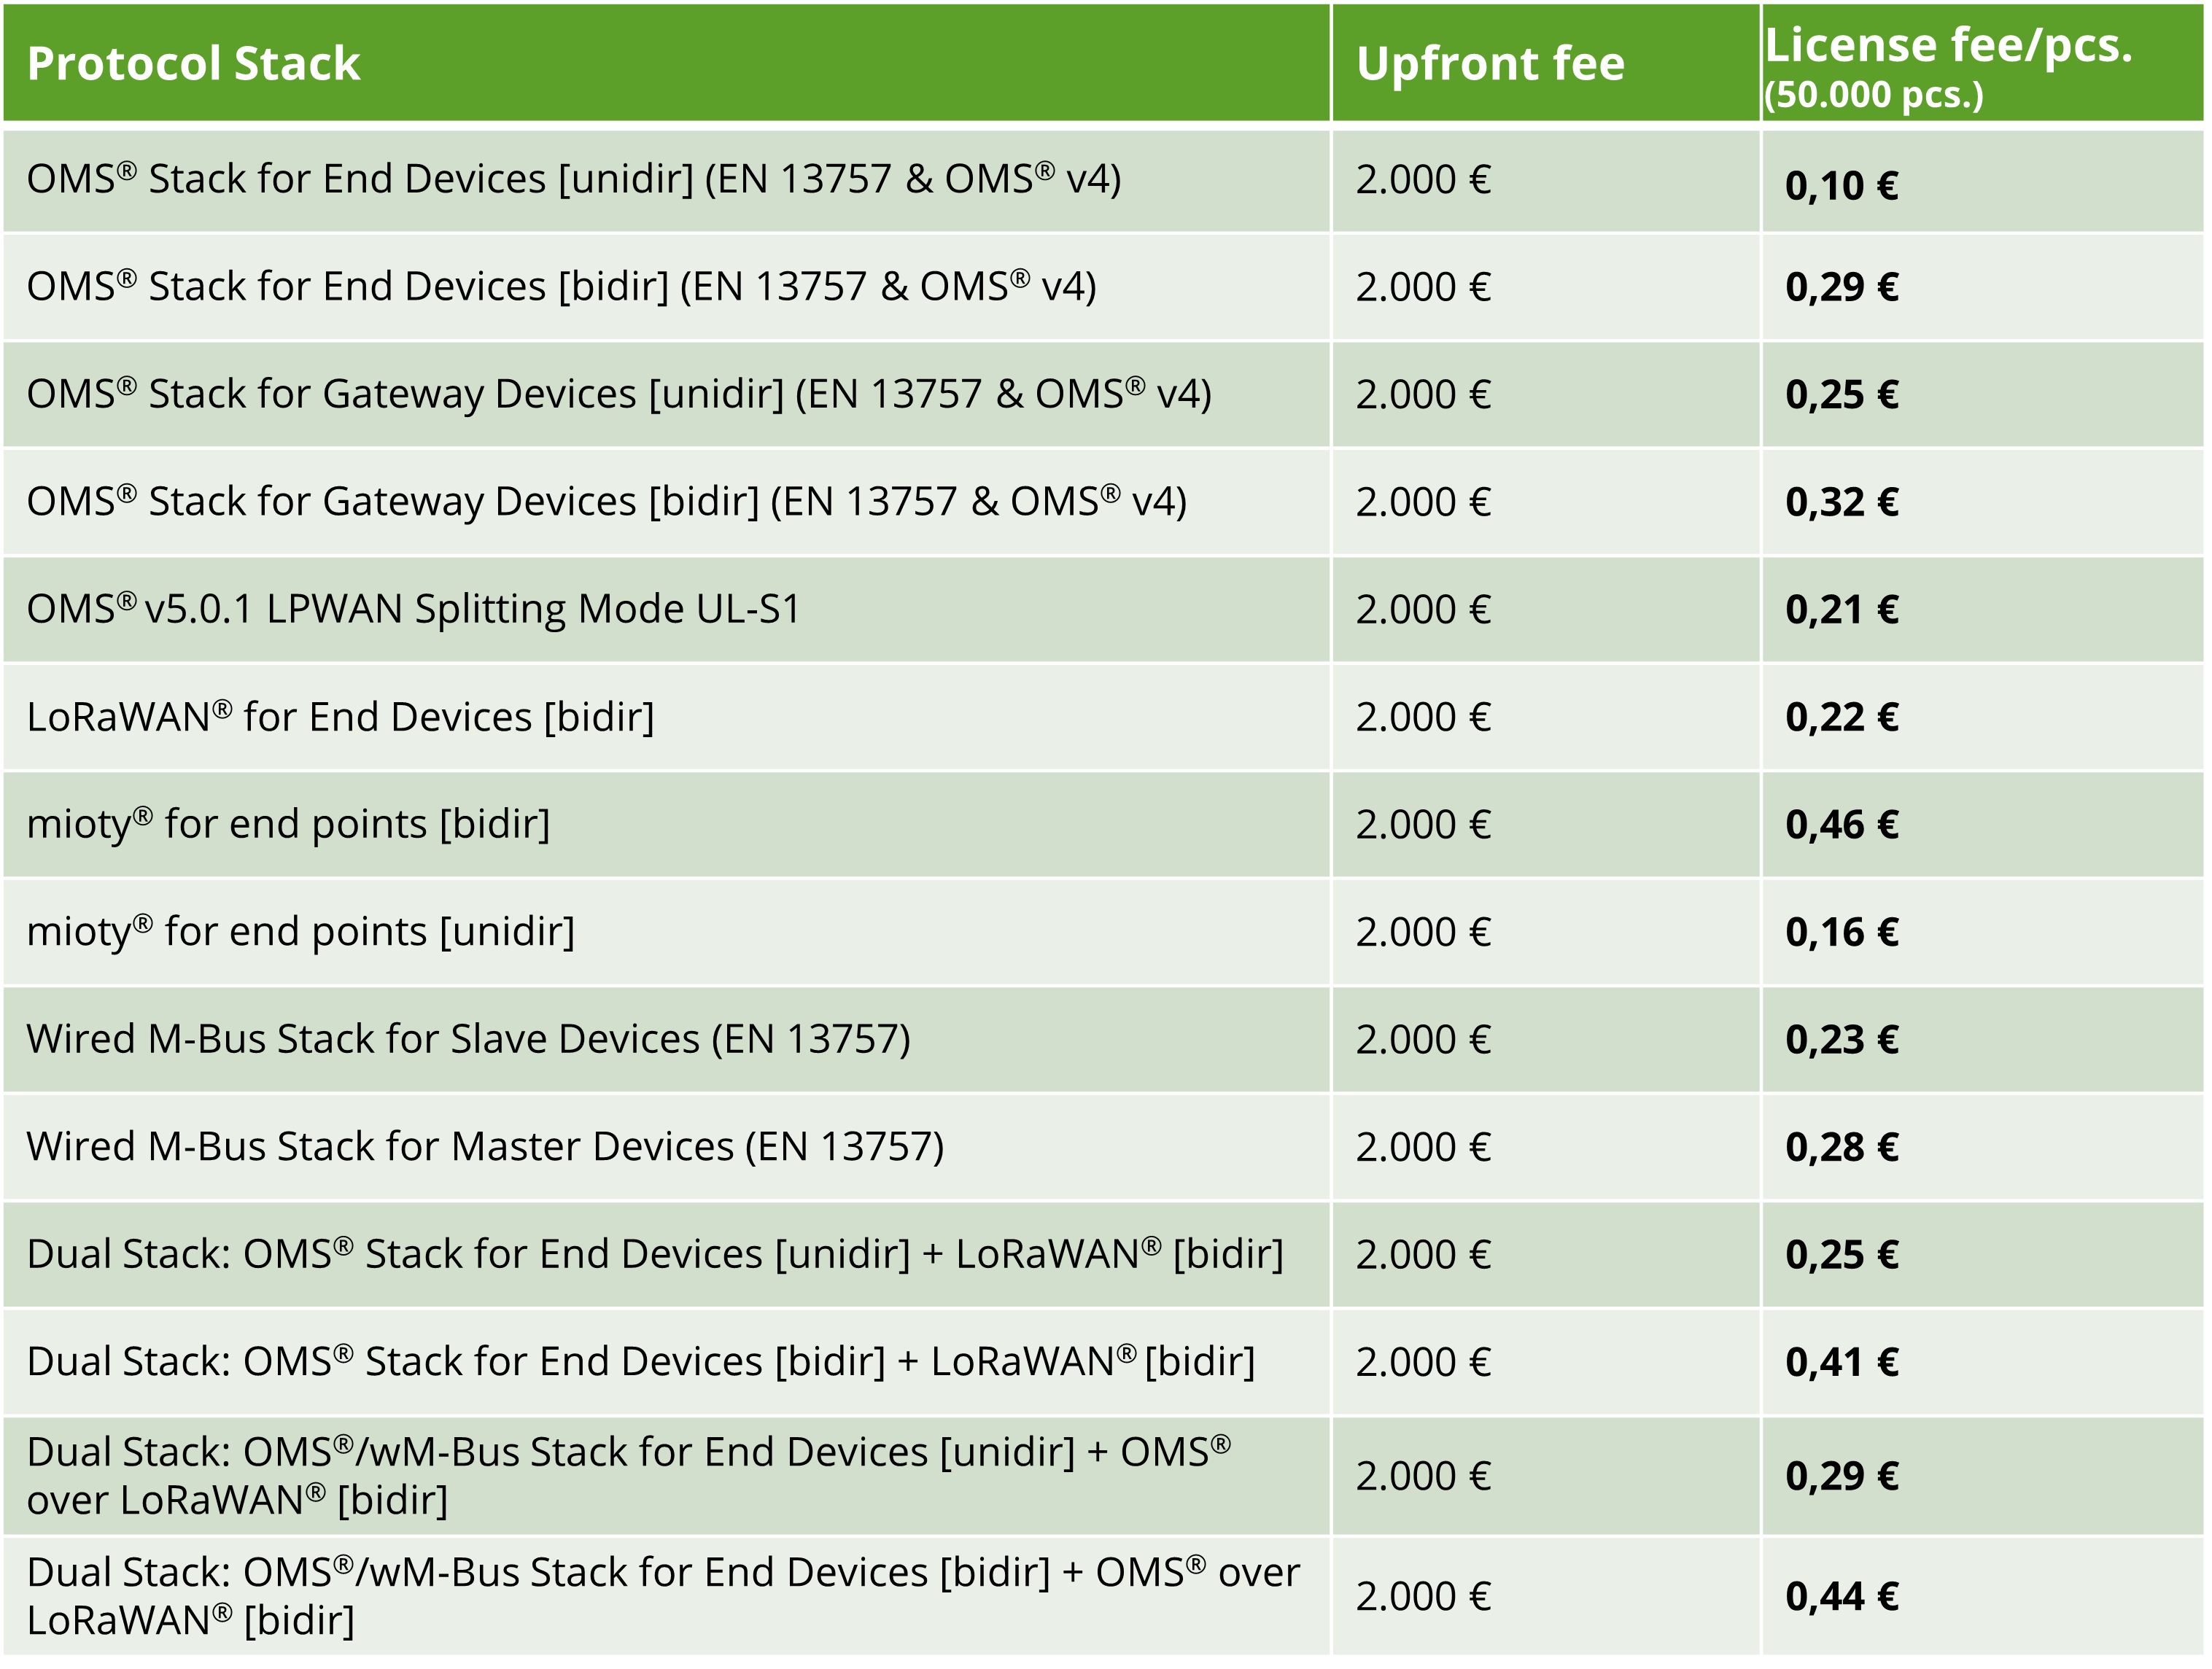
Task: Click '2.000 €' upfront fee for Wired M-Bus Master
Action: click(x=1423, y=1147)
